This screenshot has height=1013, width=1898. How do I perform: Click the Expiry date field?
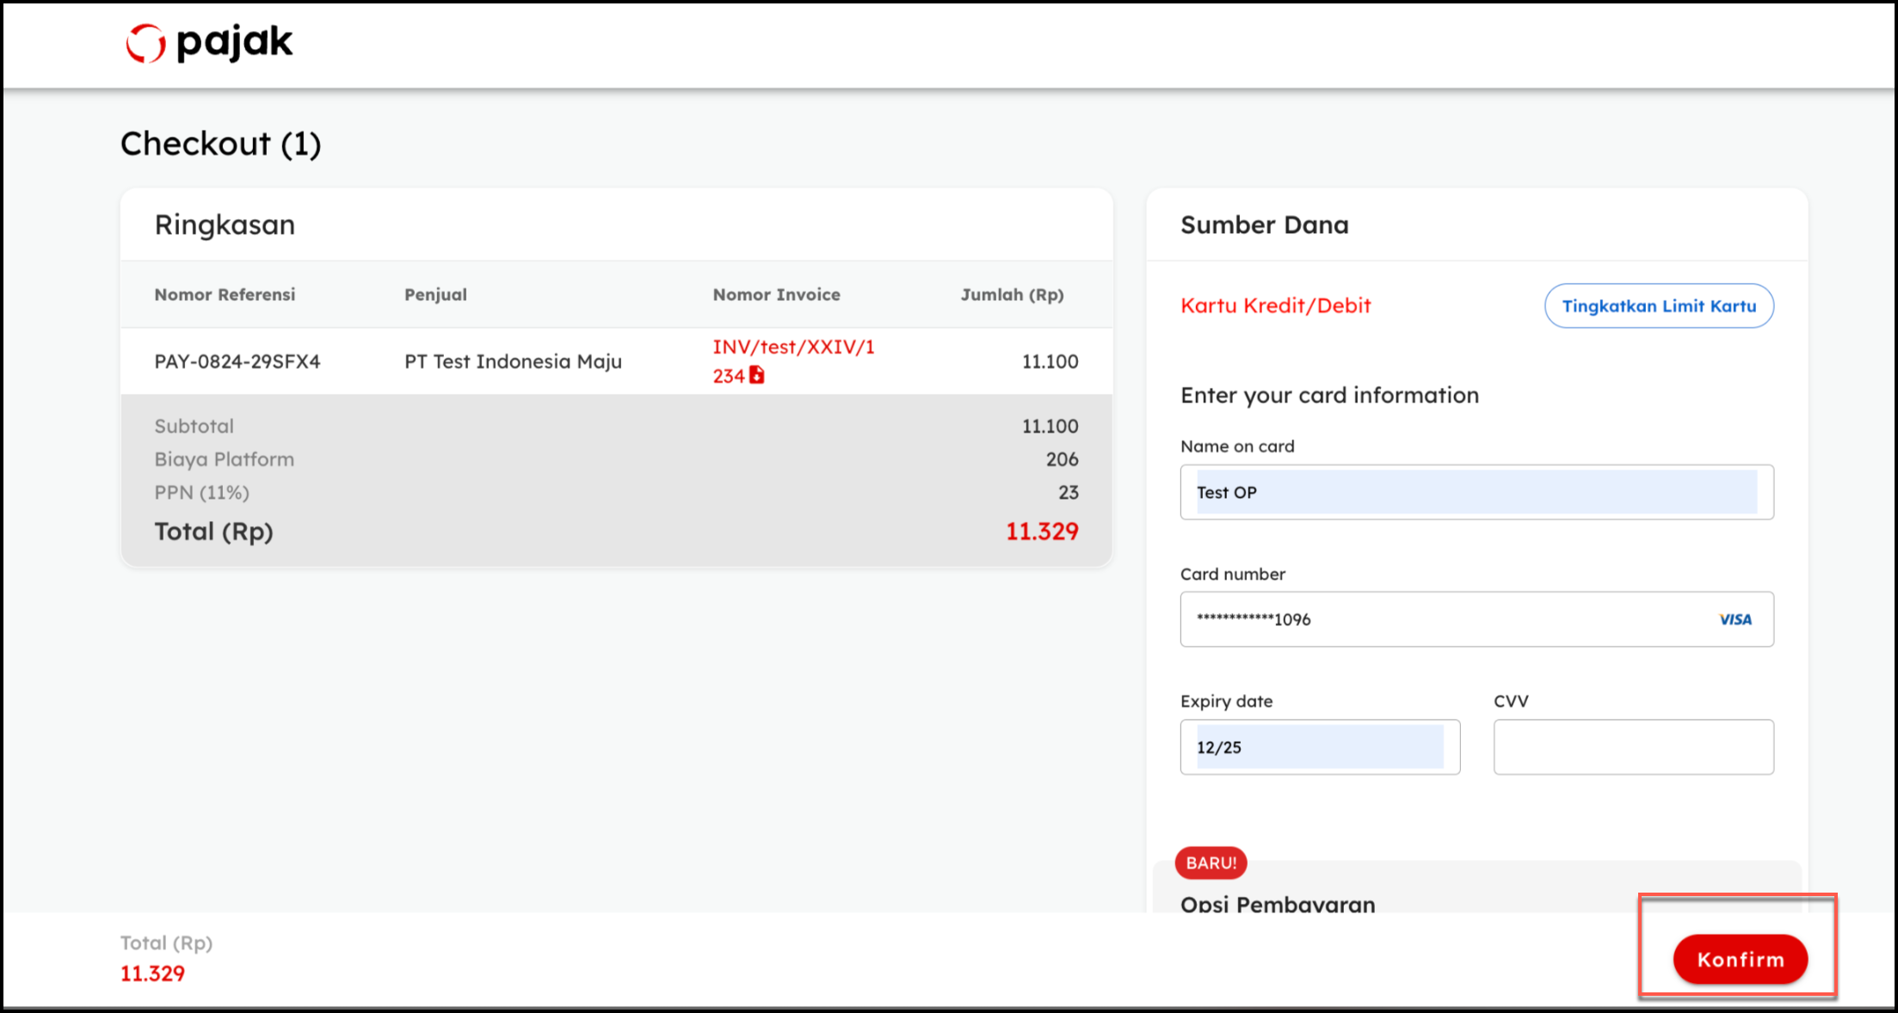click(1319, 746)
